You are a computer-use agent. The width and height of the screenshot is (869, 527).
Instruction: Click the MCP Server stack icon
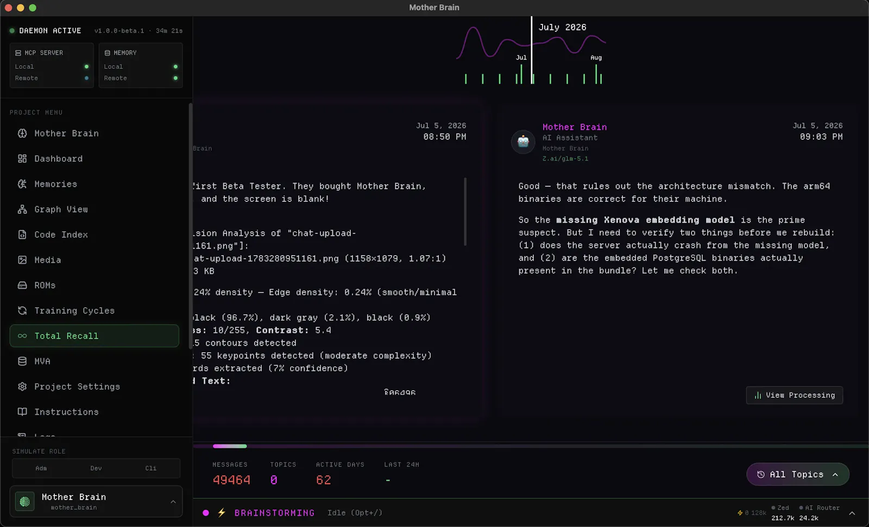(18, 53)
